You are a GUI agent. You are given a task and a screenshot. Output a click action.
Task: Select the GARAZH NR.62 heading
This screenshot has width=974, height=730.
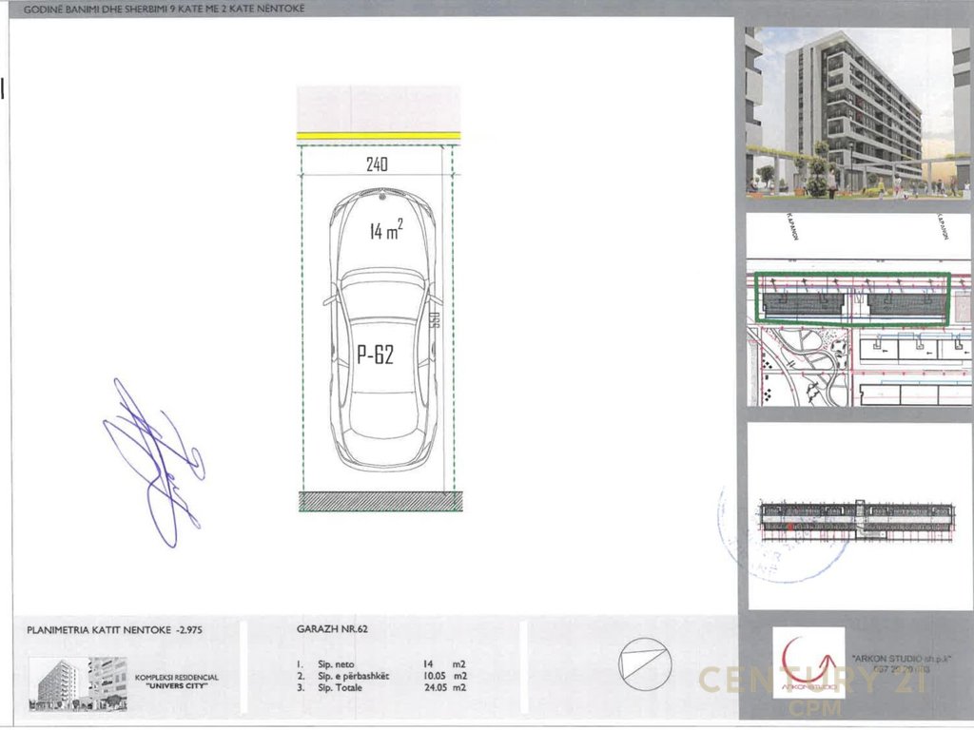pyautogui.click(x=328, y=629)
